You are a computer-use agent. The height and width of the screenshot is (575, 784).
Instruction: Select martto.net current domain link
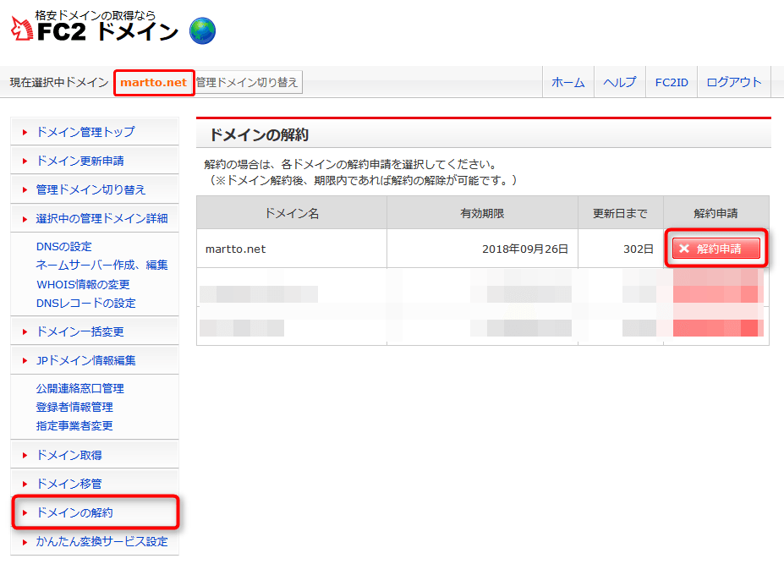tap(153, 83)
